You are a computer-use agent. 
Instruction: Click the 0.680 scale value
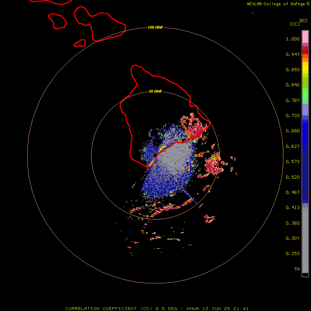293,131
